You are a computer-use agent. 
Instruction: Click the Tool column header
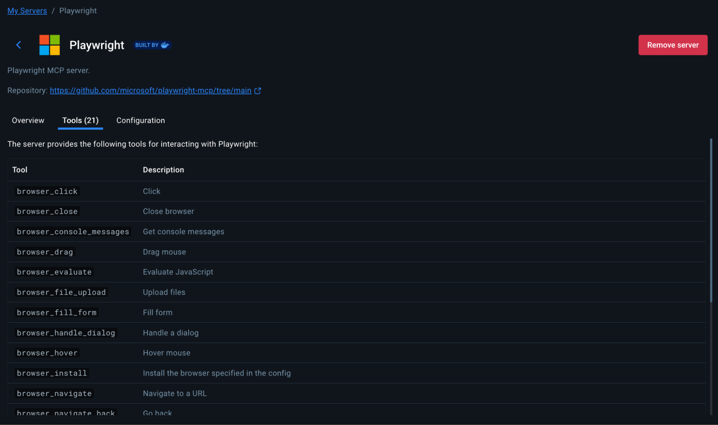(x=20, y=170)
